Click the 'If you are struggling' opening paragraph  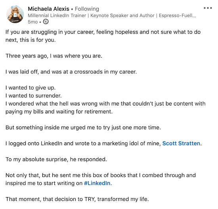coord(103,36)
